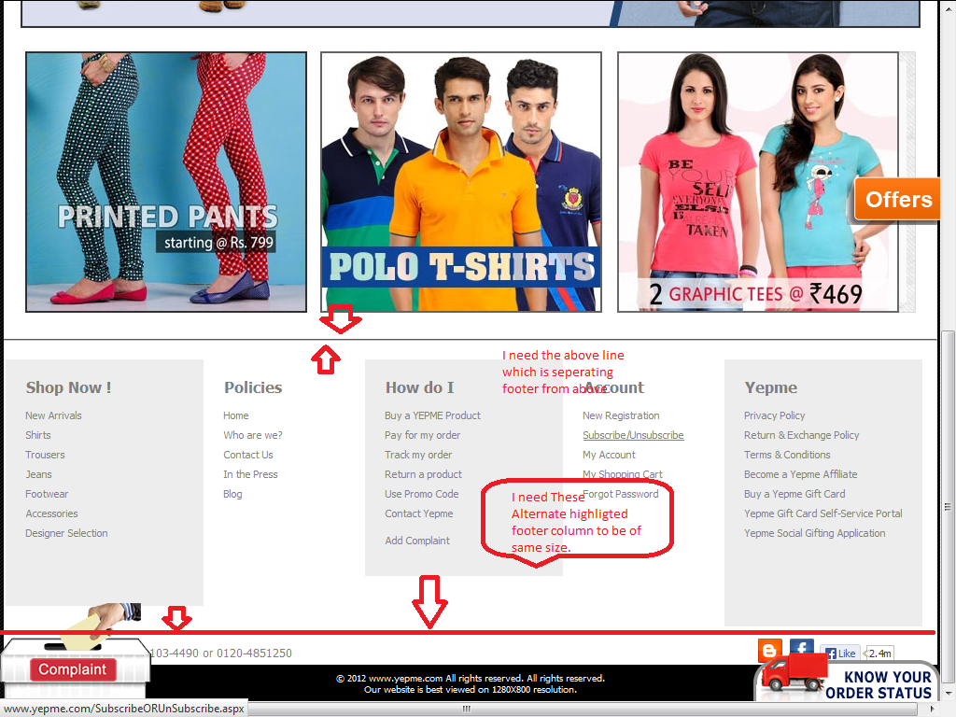Open My Shopping Cart link
956x717 pixels.
point(622,473)
